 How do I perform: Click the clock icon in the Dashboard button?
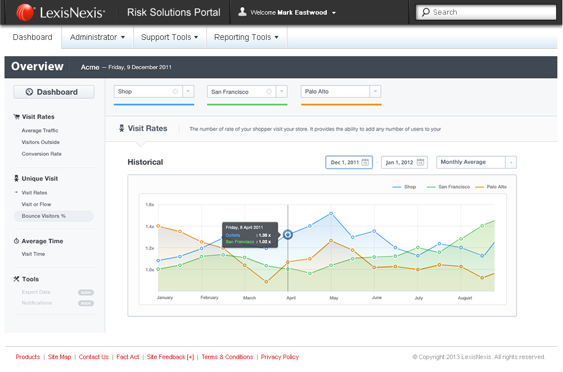[29, 92]
